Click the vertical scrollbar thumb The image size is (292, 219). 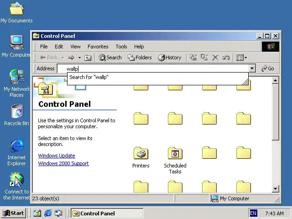point(275,112)
